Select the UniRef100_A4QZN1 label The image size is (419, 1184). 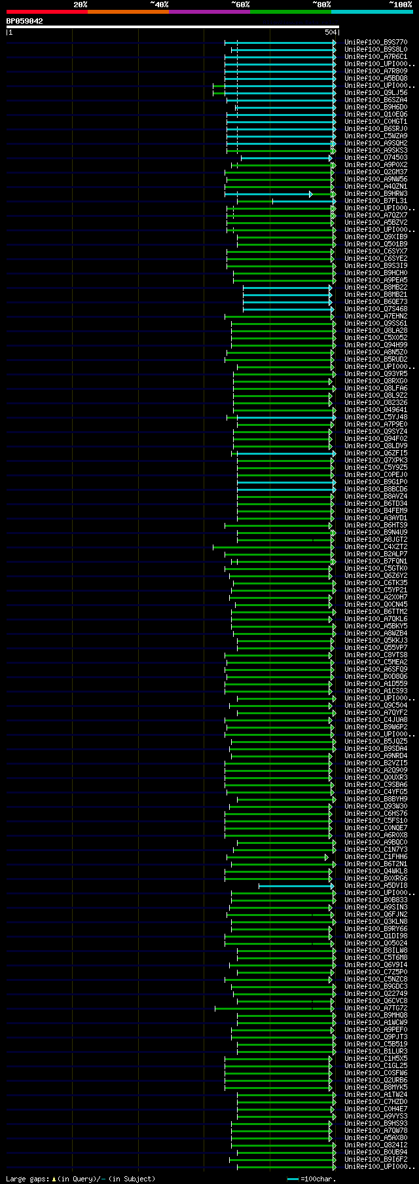click(x=376, y=186)
